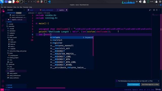Open the Edit menu

click(x=5, y=7)
